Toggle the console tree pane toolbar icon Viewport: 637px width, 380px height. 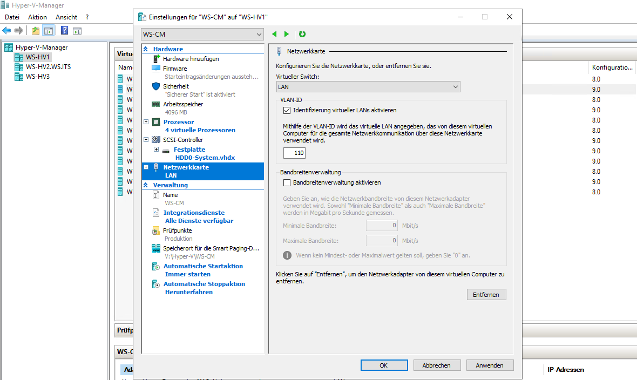tap(49, 30)
